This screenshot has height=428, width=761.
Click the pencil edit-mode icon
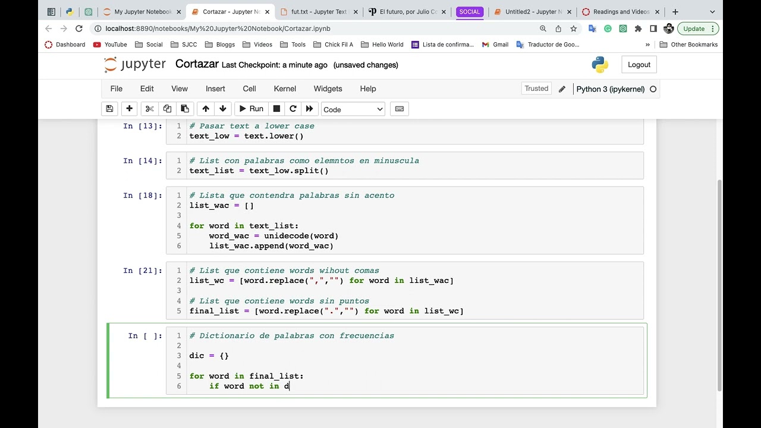[x=562, y=89]
